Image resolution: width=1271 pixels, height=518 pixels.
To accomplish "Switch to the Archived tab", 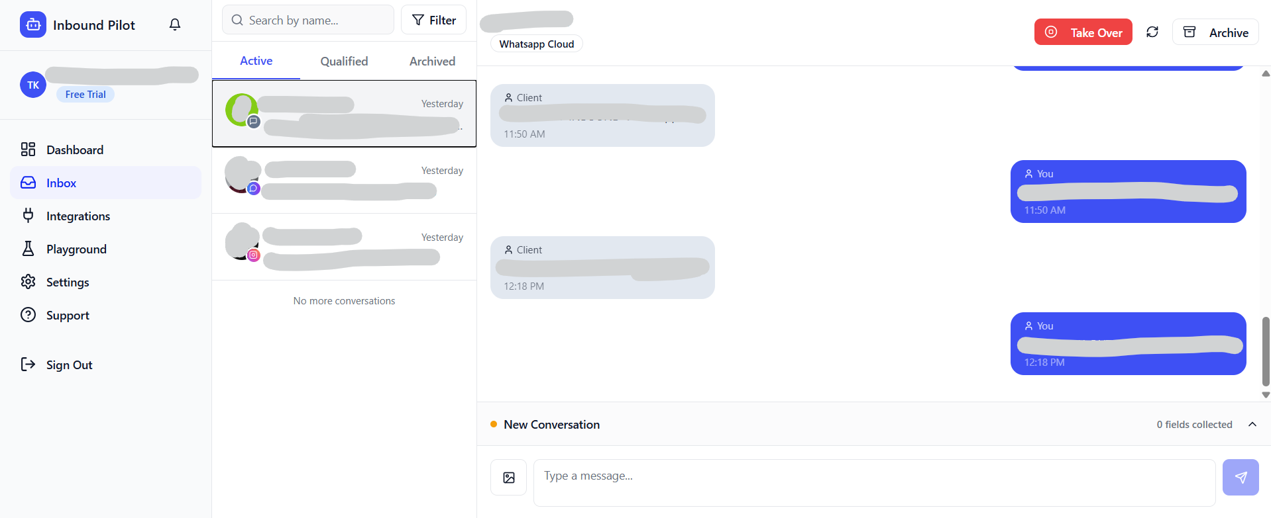I will [x=432, y=61].
